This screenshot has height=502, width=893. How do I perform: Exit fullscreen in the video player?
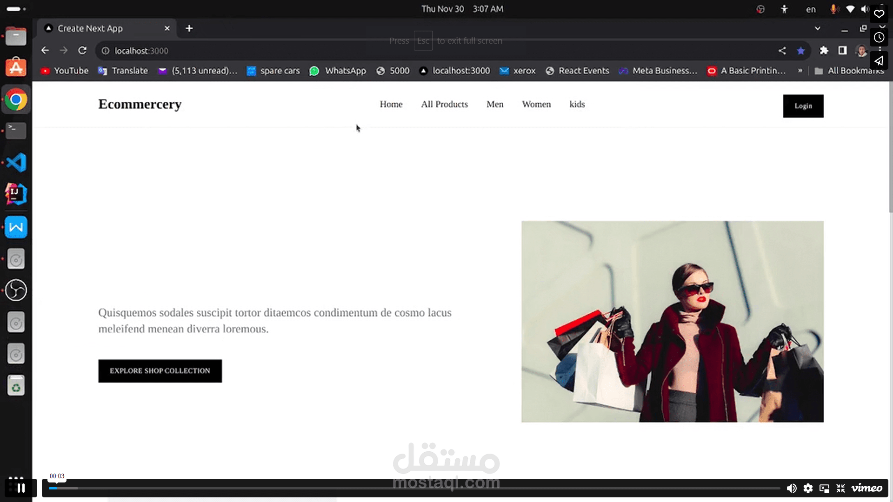click(841, 488)
